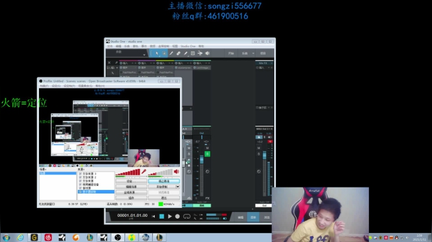Viewport: 432px width, 242px height.
Task: Select the Listen speaker tool in Studio One
Action: point(207,53)
